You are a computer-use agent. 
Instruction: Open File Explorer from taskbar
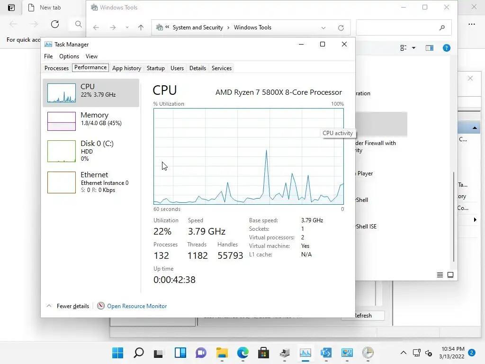[222, 353]
